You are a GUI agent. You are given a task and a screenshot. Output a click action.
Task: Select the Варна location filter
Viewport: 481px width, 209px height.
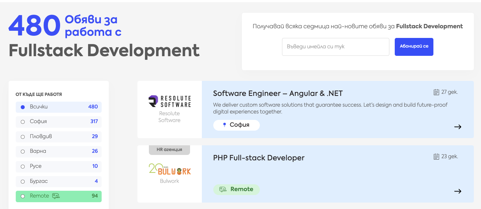59,151
